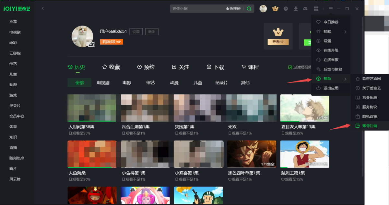Click the 退出 button beside the username
The height and width of the screenshot is (205, 389).
[152, 32]
